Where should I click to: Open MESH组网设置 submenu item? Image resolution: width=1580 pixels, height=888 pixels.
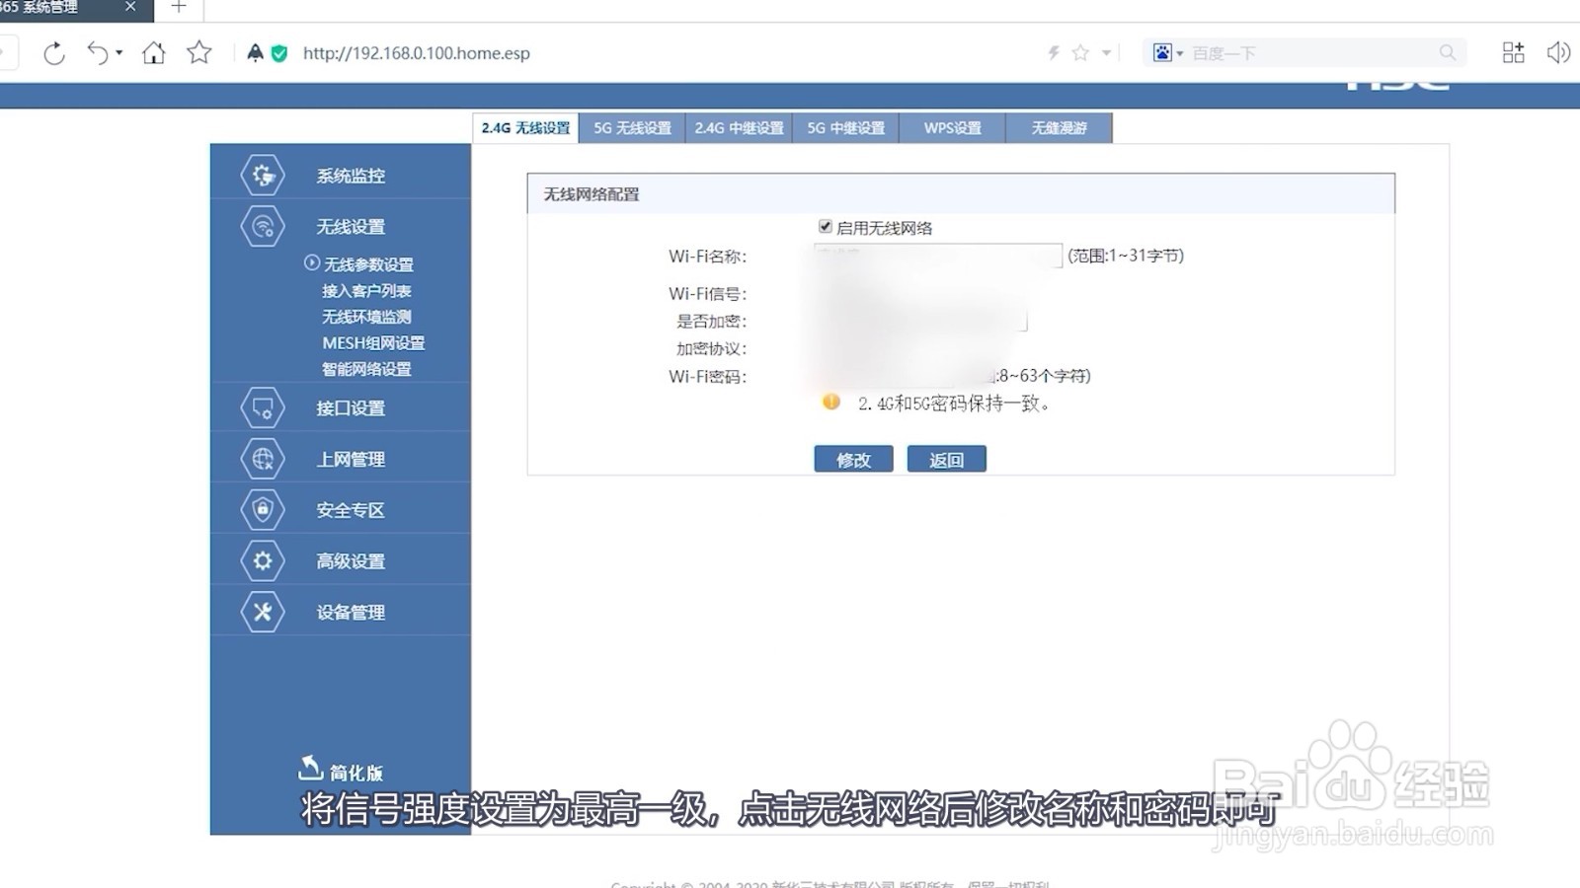click(373, 343)
